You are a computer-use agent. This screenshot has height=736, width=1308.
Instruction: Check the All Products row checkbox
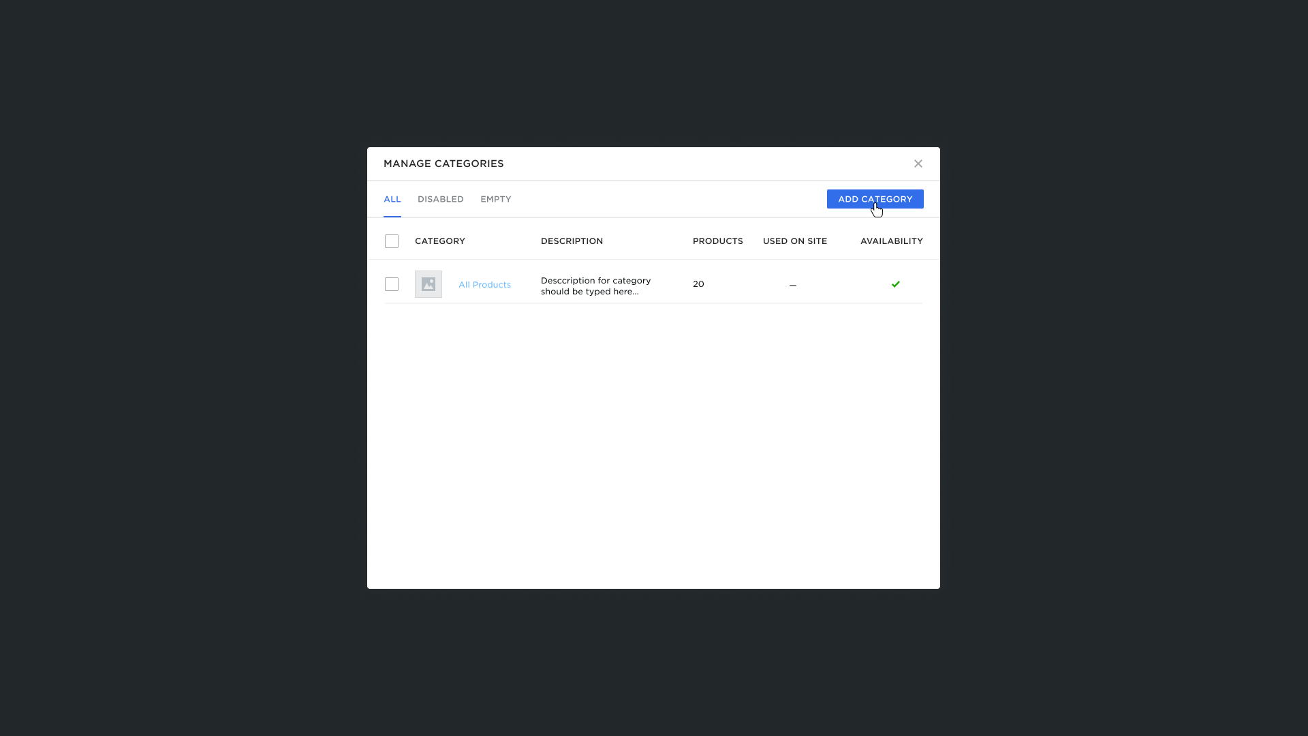click(391, 284)
